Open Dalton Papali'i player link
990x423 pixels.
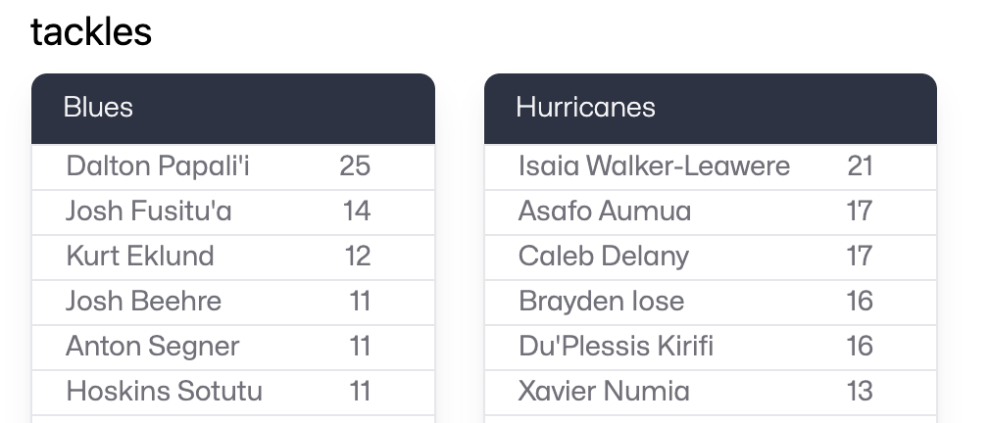[x=158, y=166]
